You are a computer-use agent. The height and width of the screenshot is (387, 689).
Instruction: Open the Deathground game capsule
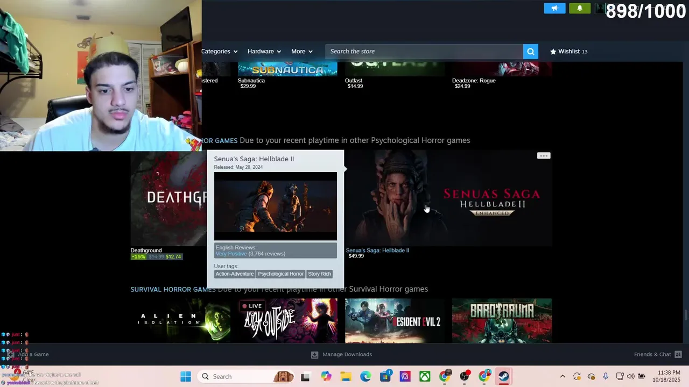point(168,199)
